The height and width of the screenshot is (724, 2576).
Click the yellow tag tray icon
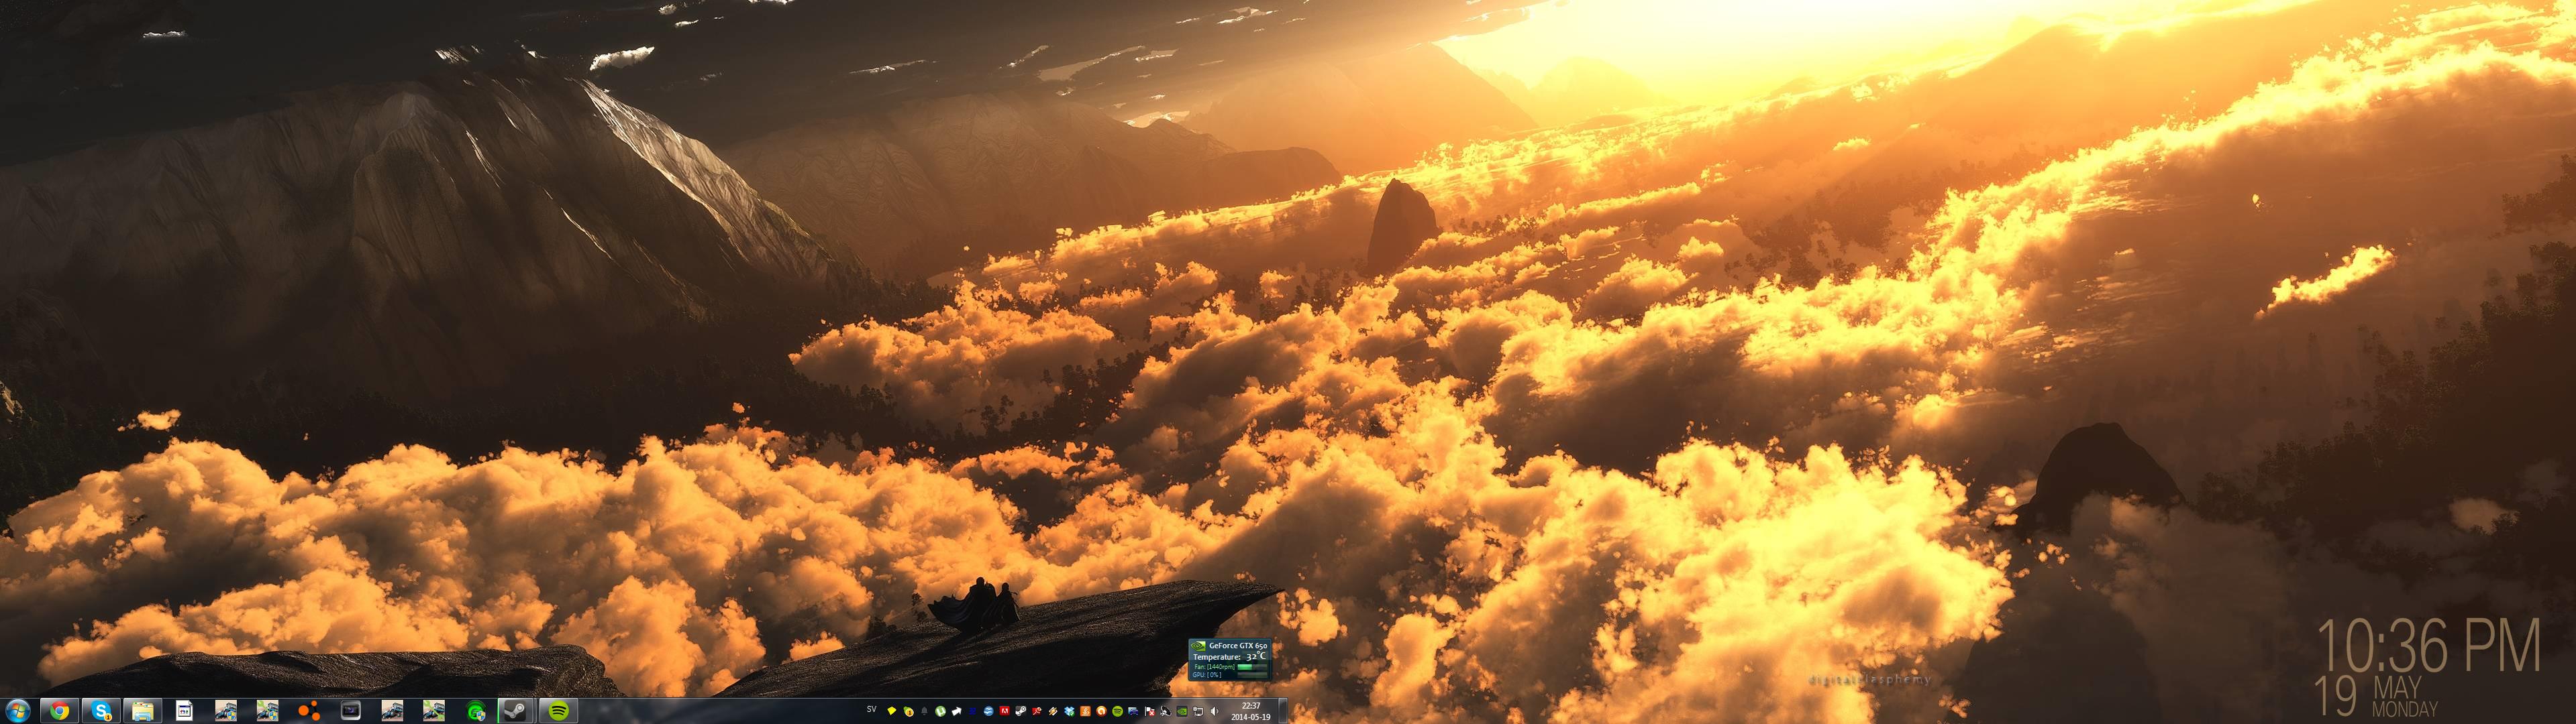coord(892,711)
